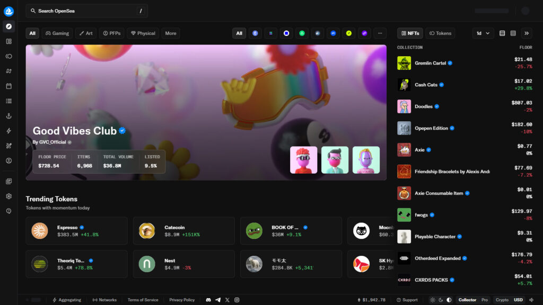Open the Tokens icon in sidebar
543x305 pixels.
click(x=8, y=56)
